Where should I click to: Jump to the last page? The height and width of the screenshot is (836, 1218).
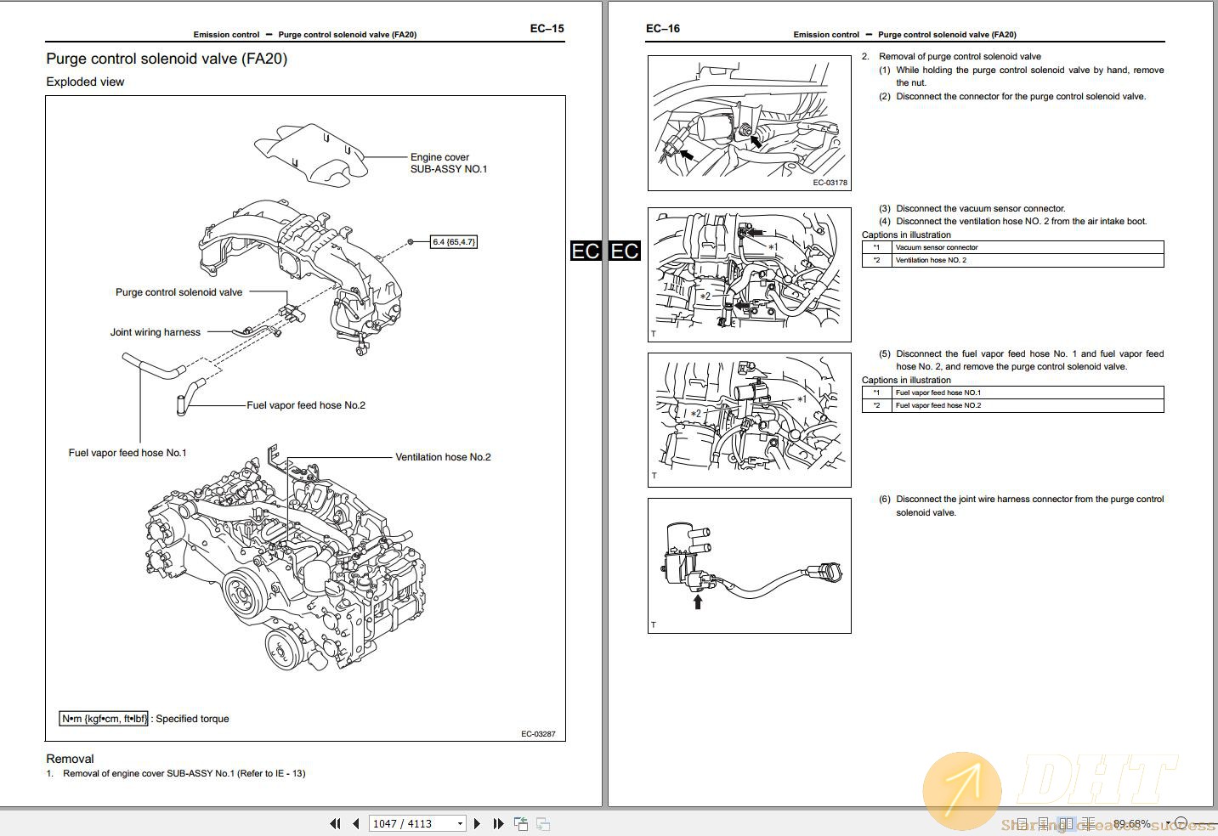[x=498, y=823]
